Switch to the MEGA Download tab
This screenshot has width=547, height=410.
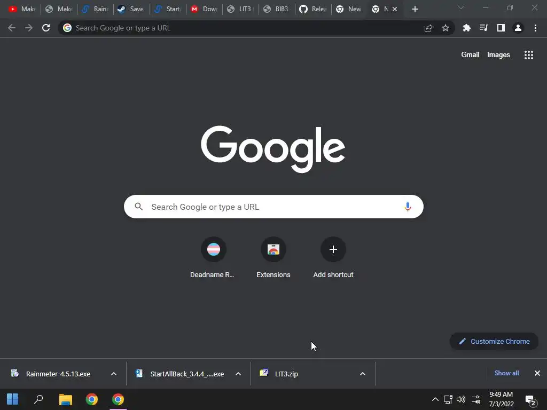tap(204, 10)
